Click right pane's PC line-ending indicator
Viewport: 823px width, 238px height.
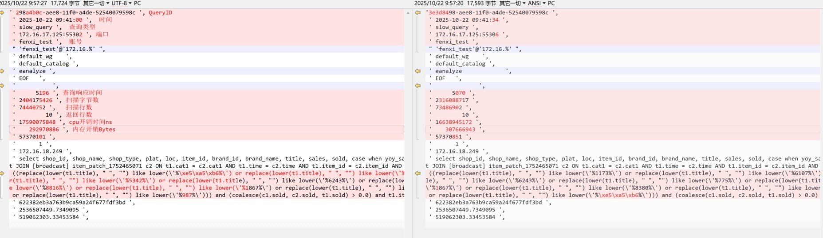pos(551,3)
